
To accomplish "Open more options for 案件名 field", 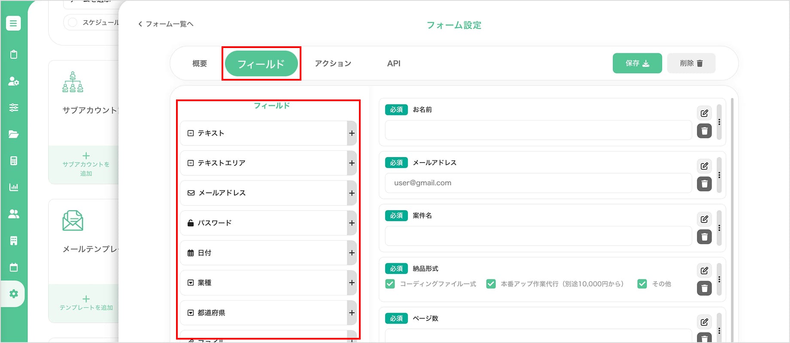I will [719, 228].
